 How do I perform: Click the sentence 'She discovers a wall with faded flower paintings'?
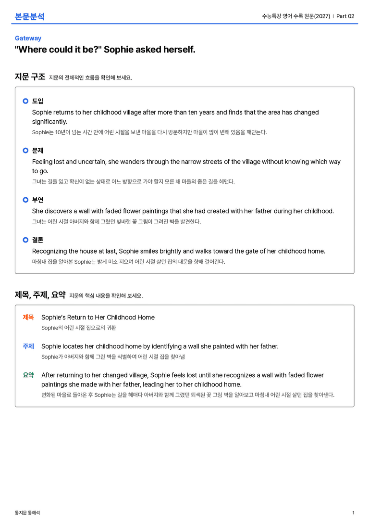tap(183, 211)
